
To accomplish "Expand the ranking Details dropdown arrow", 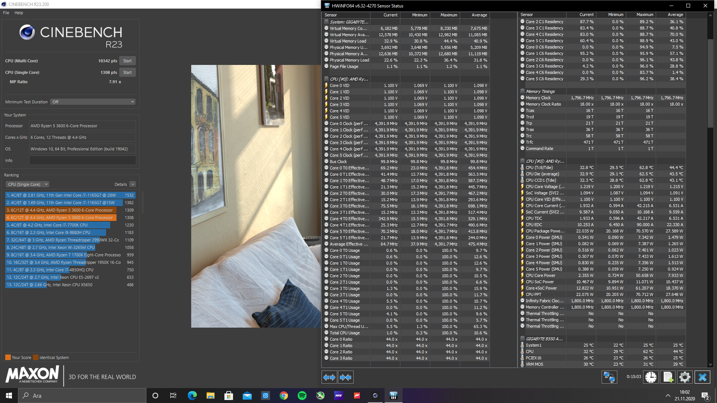I will pyautogui.click(x=133, y=184).
